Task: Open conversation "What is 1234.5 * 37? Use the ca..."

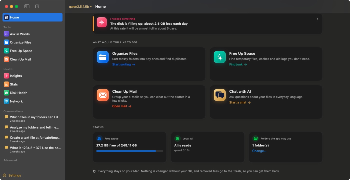Action: (32, 149)
